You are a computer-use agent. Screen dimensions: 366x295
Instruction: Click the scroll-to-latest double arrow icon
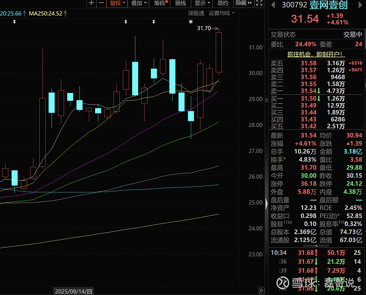[x=261, y=291]
